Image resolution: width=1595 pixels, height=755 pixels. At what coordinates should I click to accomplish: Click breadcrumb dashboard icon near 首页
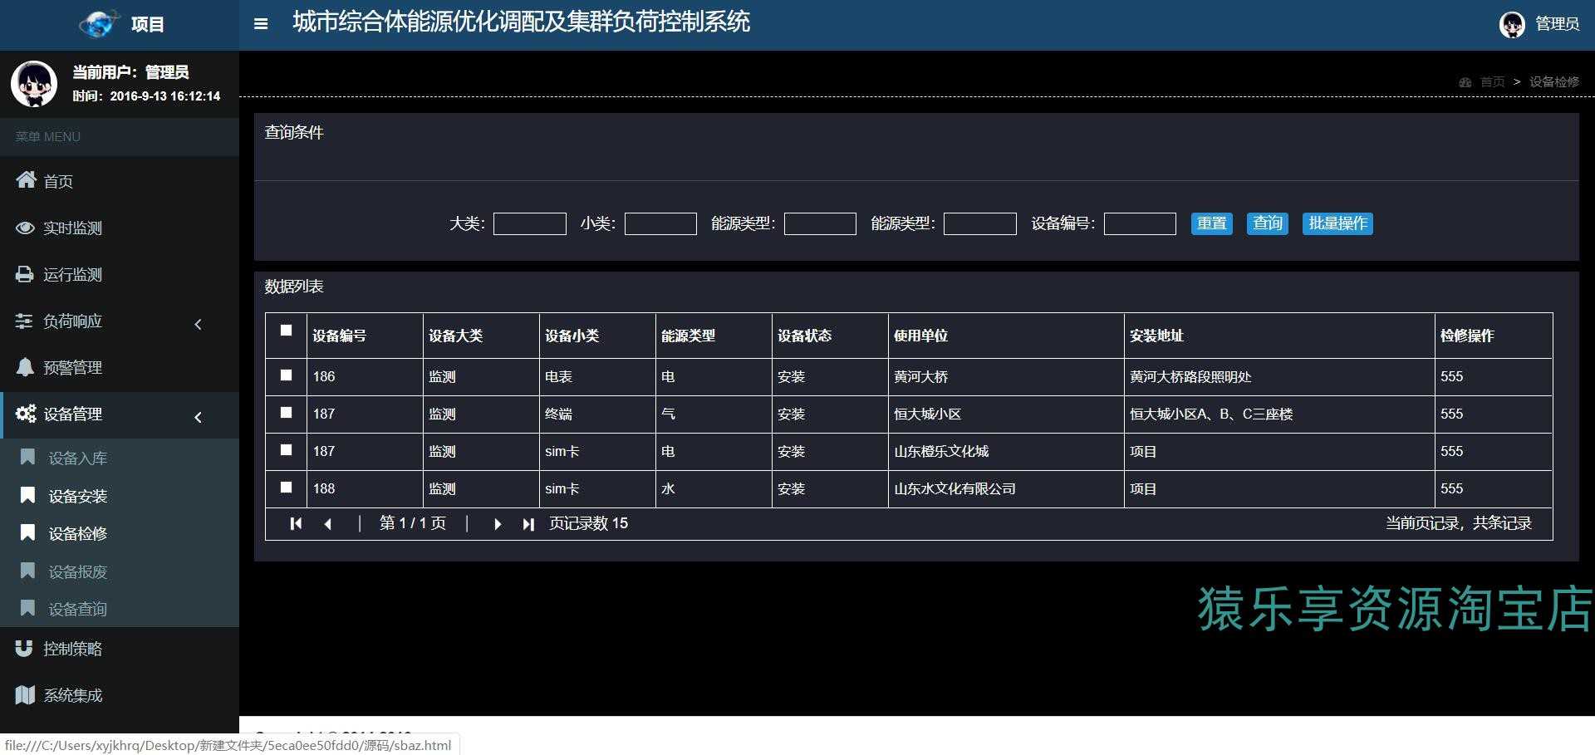(x=1465, y=82)
